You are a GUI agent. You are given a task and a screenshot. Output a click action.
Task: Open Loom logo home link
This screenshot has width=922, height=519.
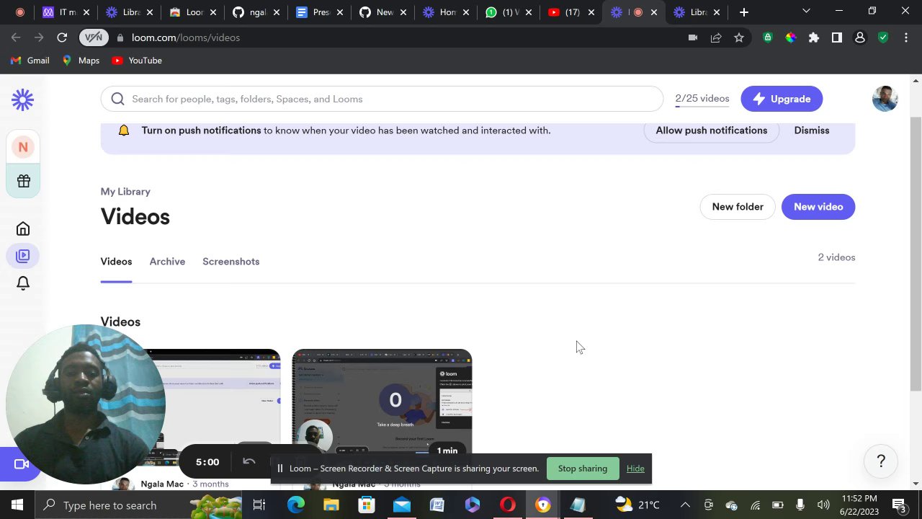pyautogui.click(x=23, y=99)
